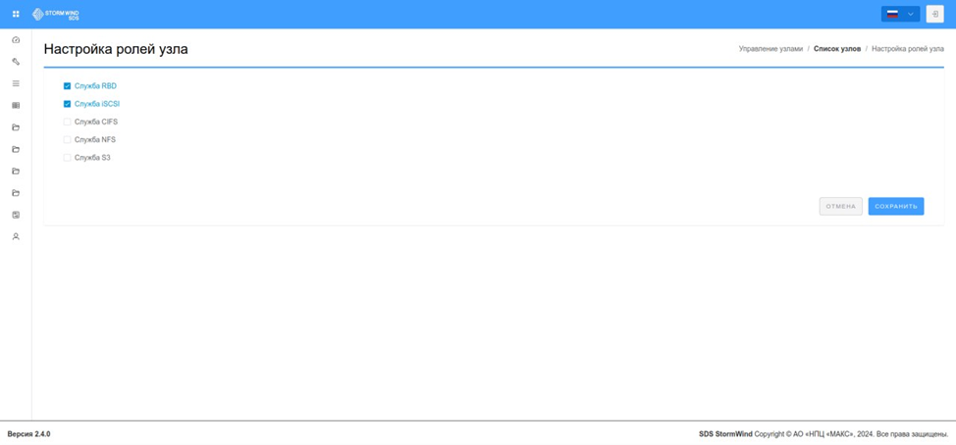
Task: Uncheck the Служба iSCSI checkbox
Action: [x=67, y=104]
